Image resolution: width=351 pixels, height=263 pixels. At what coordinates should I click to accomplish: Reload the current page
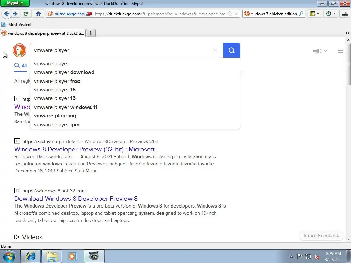[x=26, y=14]
